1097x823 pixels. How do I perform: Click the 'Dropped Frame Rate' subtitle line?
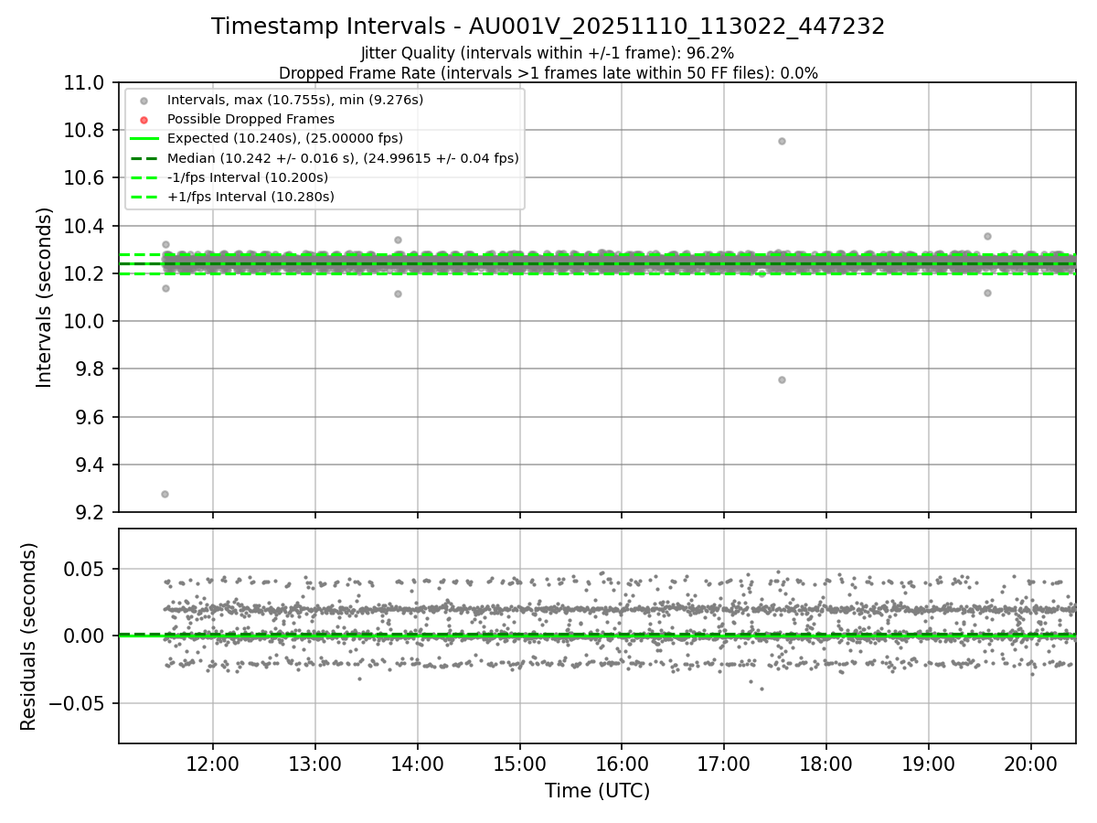point(548,73)
